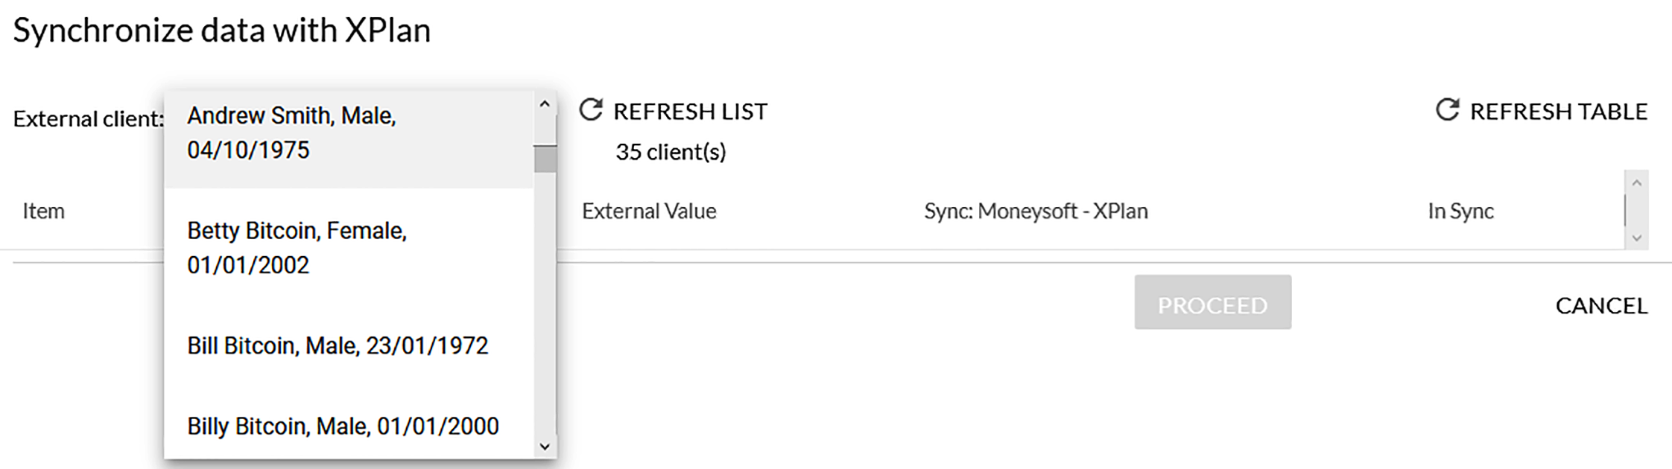Click the 35 client(s) count label
The width and height of the screenshot is (1672, 469).
(x=671, y=152)
